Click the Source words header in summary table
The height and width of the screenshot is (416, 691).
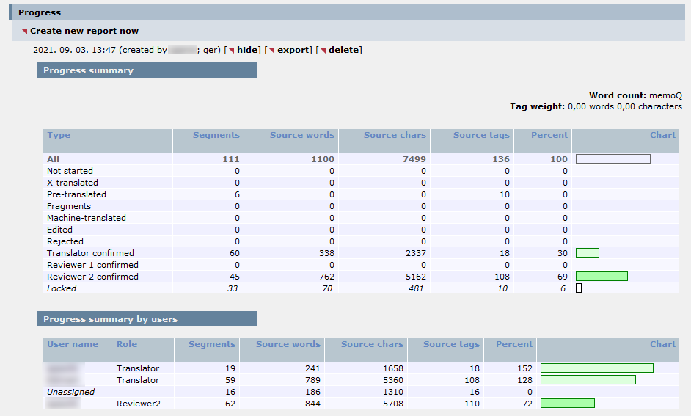tap(301, 135)
